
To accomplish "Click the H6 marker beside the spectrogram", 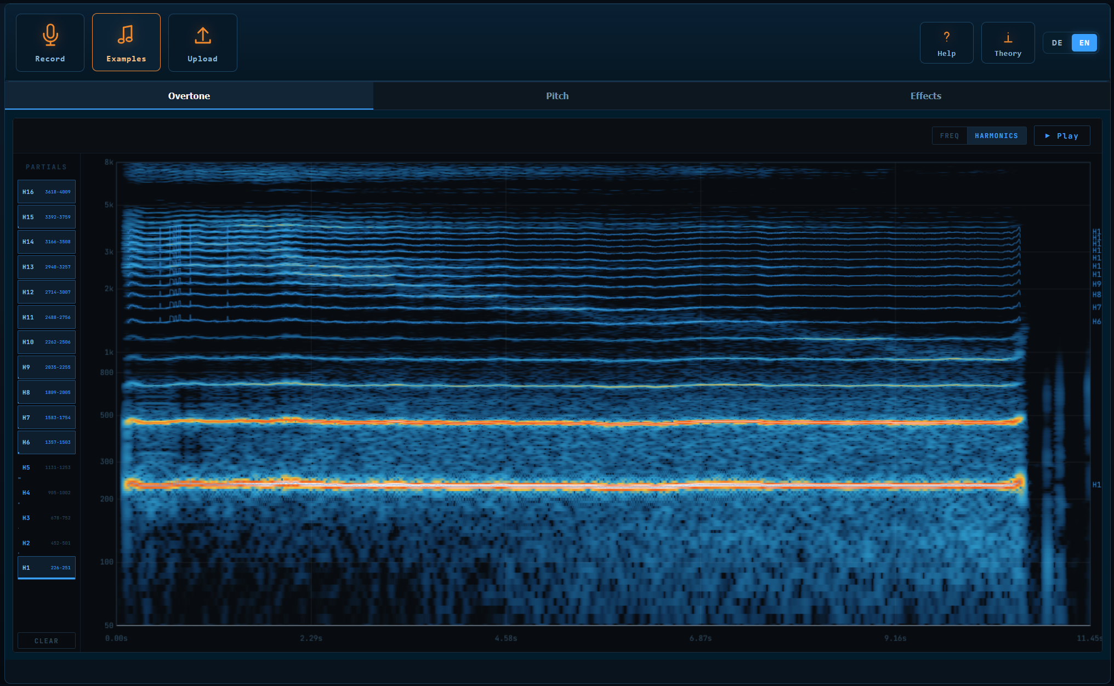I will click(x=1096, y=322).
